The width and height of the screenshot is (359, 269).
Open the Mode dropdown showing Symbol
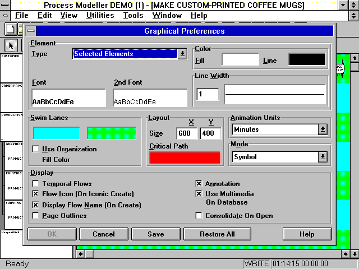click(x=323, y=157)
